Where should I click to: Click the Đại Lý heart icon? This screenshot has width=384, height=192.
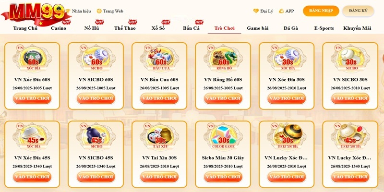point(256,11)
